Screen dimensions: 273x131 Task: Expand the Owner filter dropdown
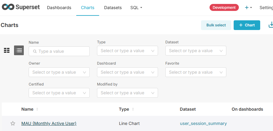tap(59, 72)
